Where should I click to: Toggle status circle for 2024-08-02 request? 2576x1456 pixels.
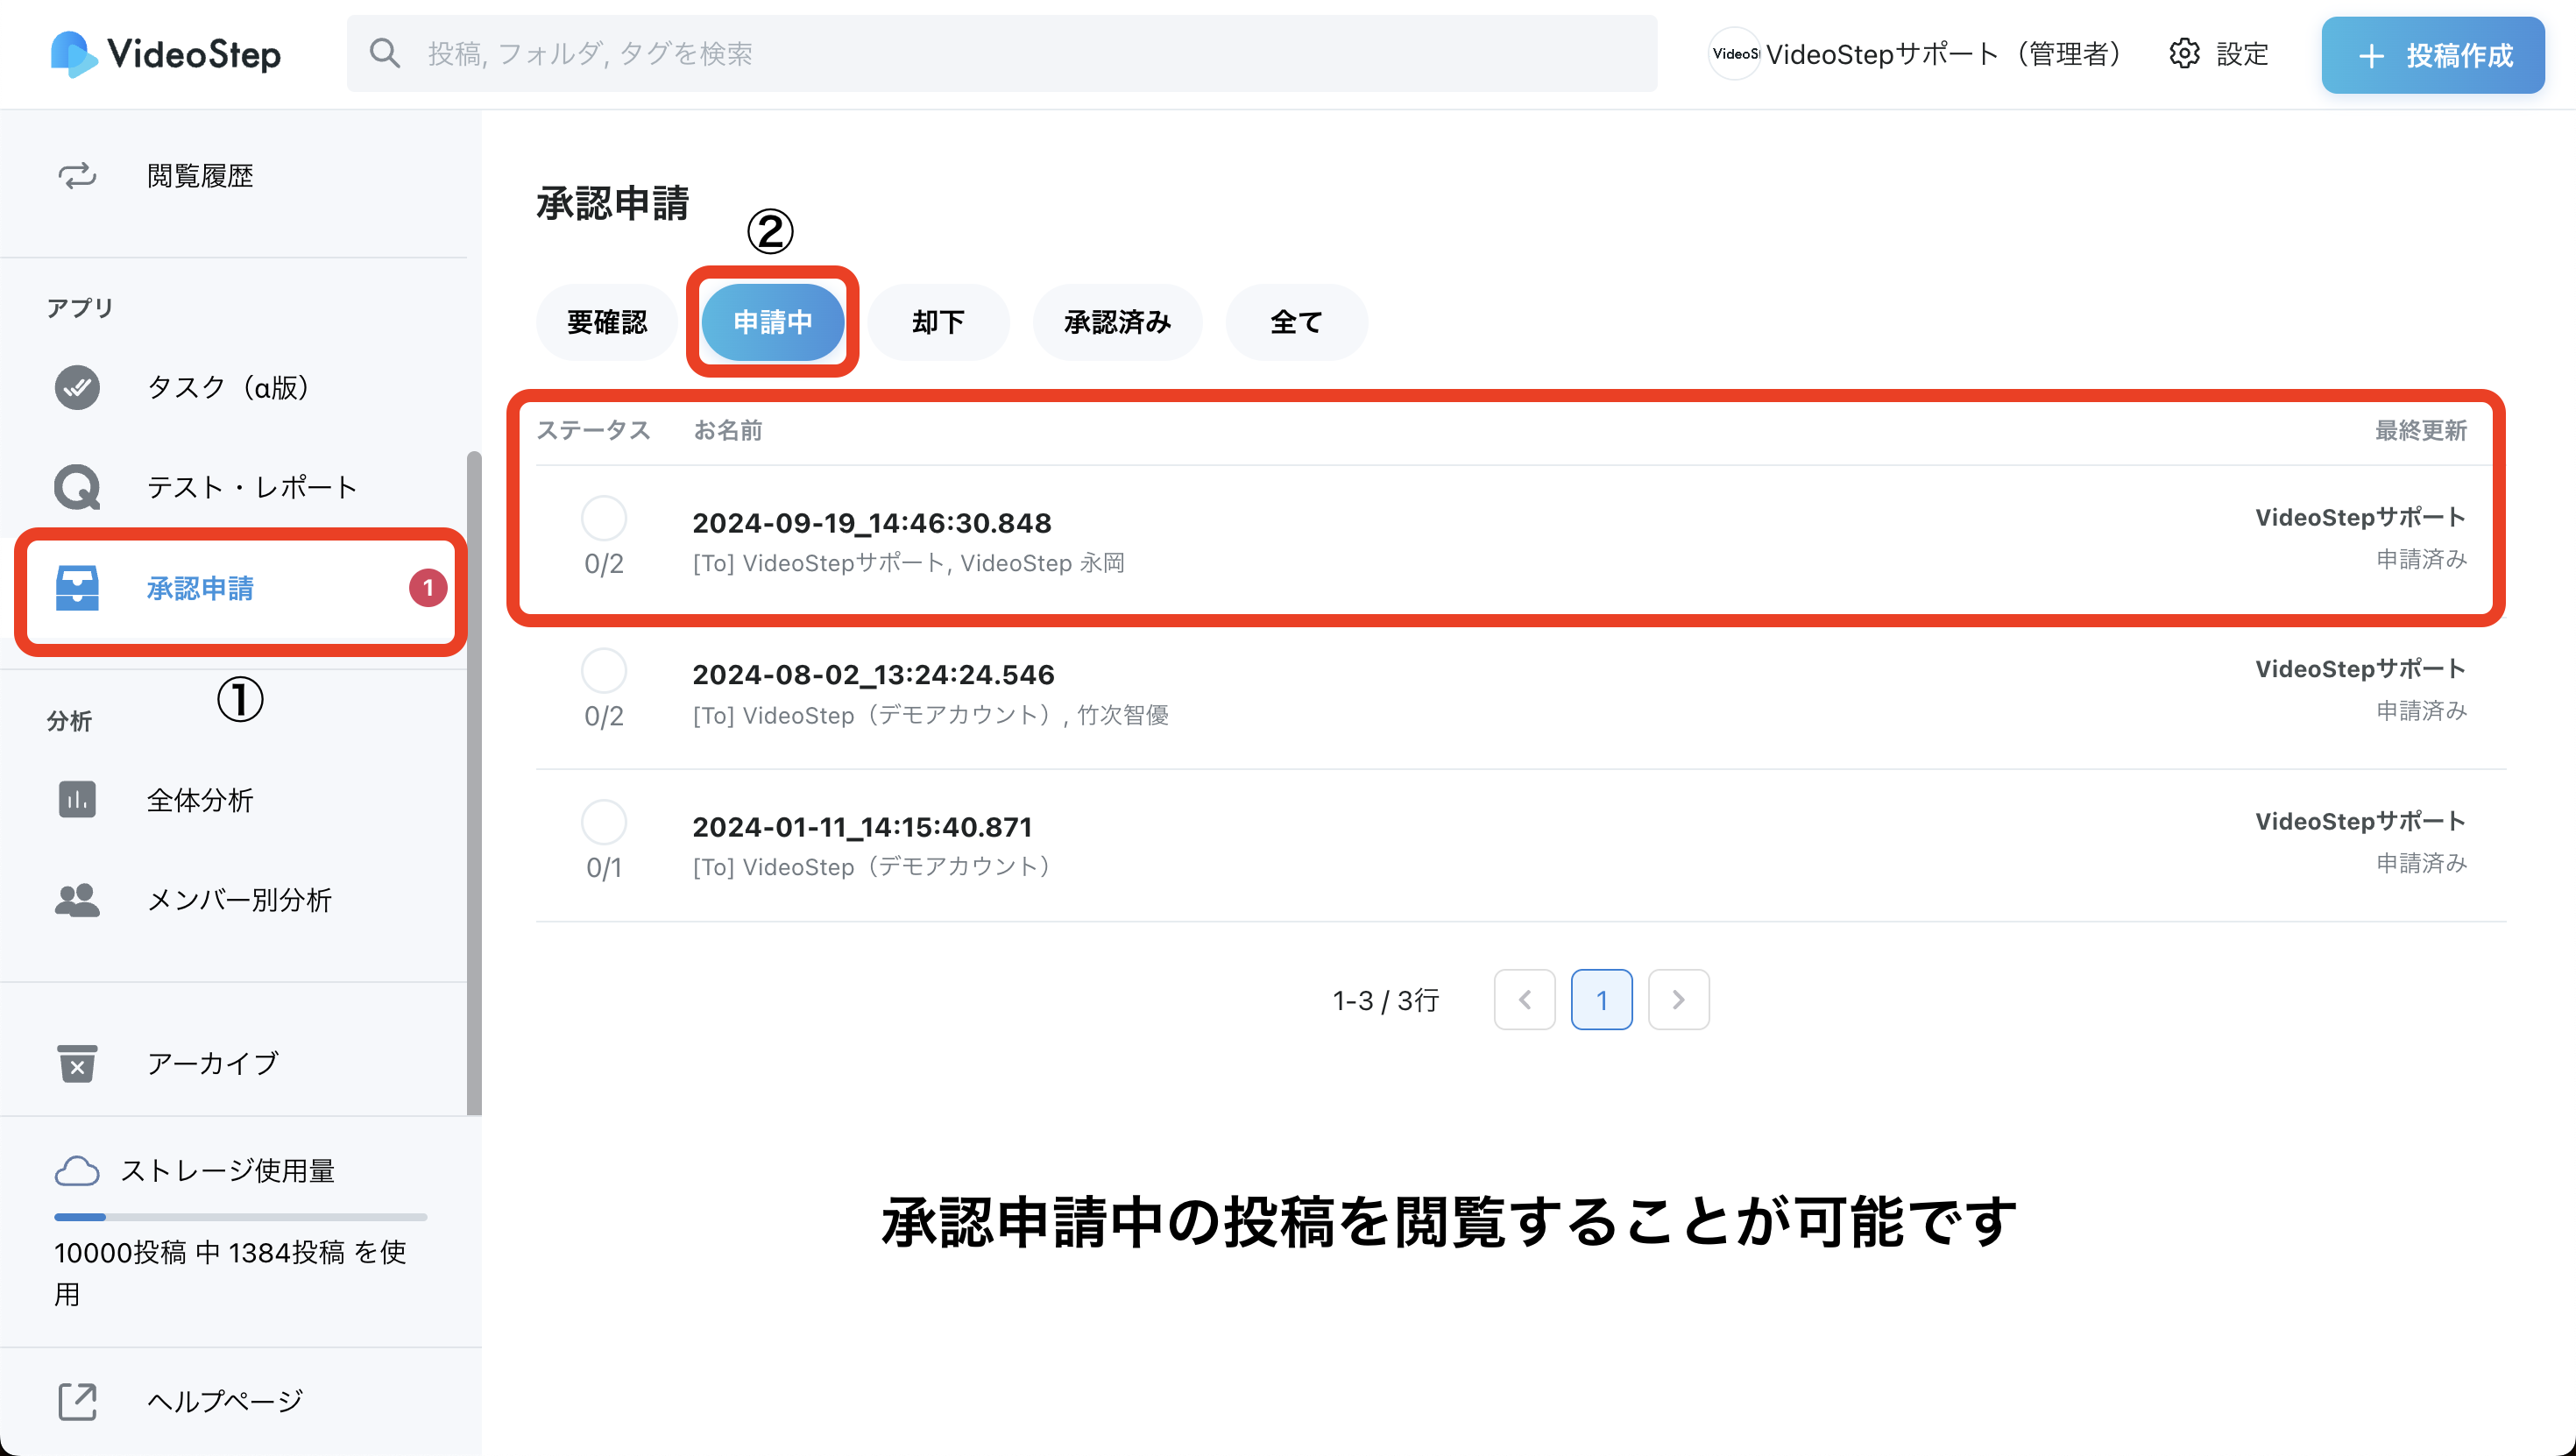pos(604,670)
